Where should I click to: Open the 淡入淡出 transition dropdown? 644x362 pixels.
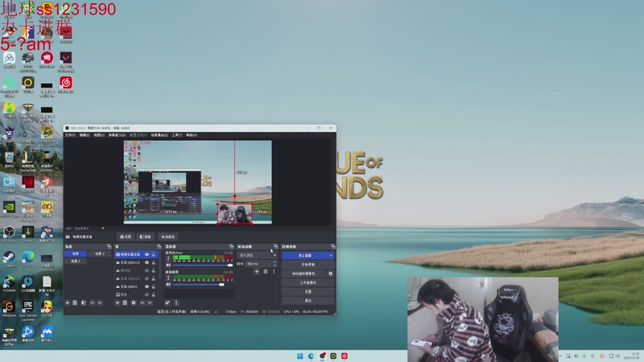[257, 255]
